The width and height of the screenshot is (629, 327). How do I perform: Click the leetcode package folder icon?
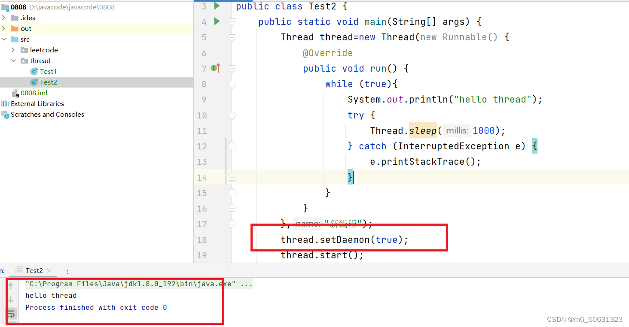tap(24, 50)
